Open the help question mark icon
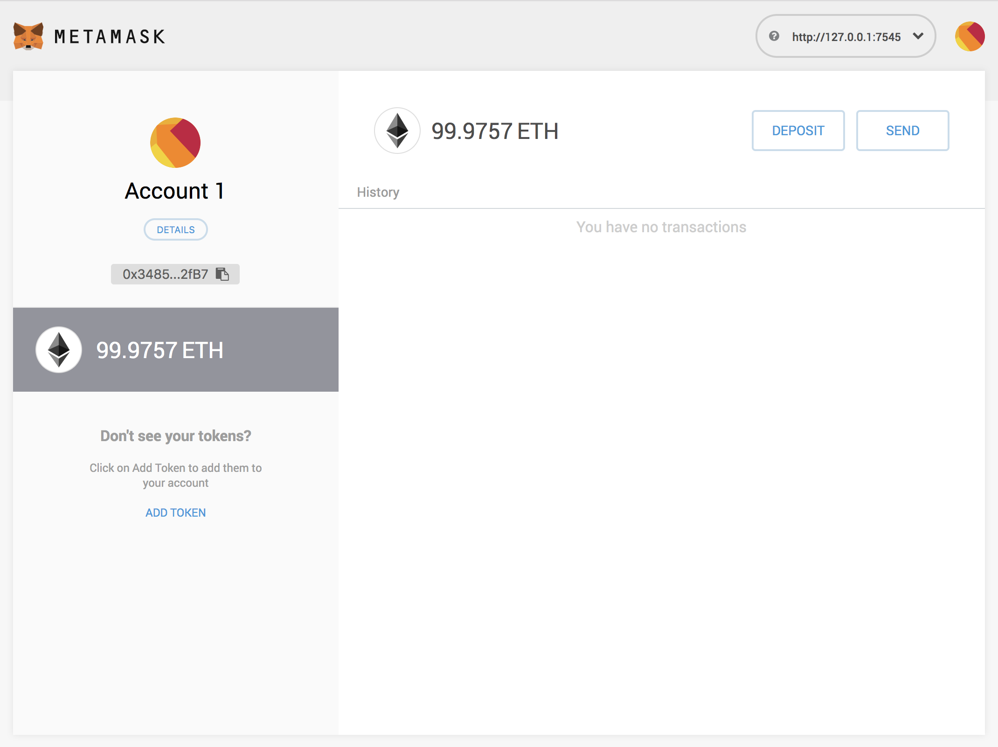 click(774, 36)
